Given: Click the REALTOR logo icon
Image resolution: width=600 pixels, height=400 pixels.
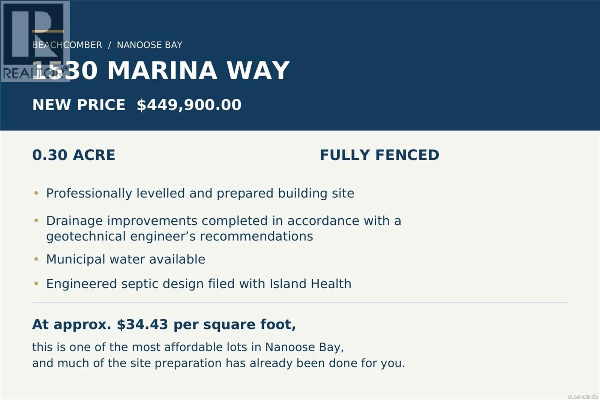Looking at the screenshot, I should [x=35, y=41].
